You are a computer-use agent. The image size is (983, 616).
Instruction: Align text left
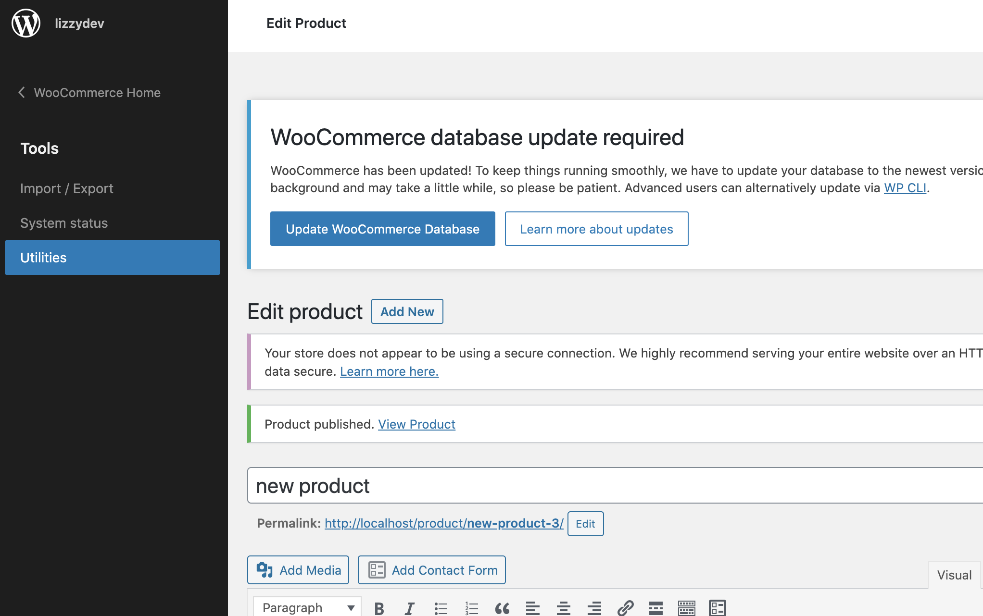coord(533,608)
